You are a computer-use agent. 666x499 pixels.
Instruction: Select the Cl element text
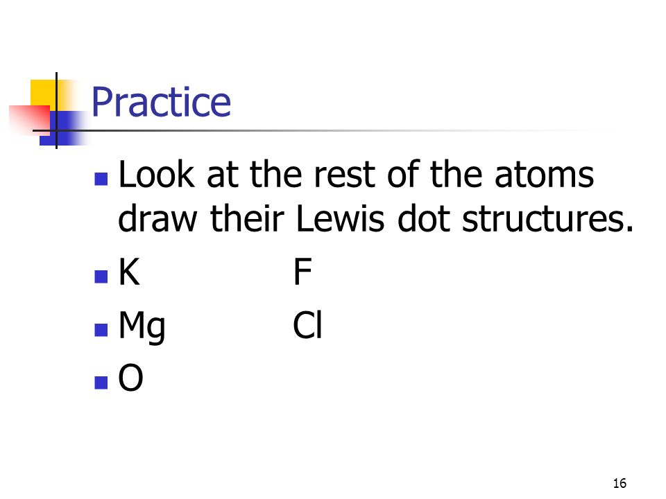[x=307, y=325]
